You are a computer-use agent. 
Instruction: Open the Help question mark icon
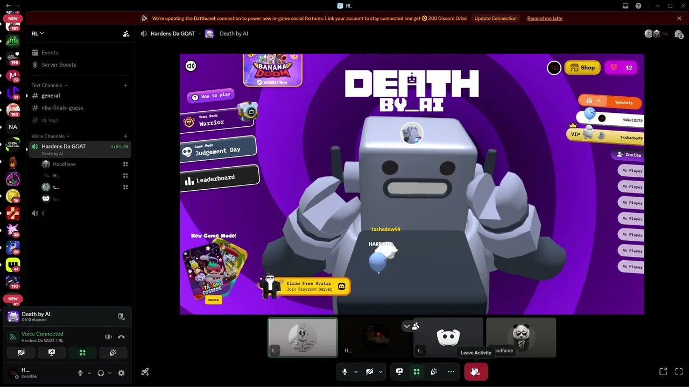[638, 6]
